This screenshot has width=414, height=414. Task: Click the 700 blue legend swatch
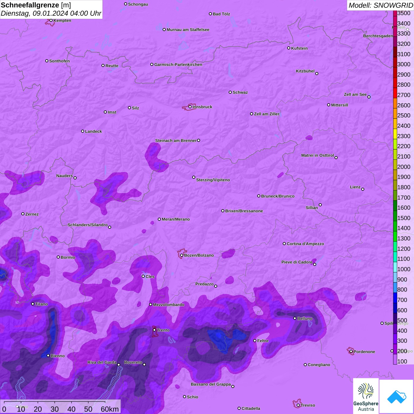[x=395, y=298]
